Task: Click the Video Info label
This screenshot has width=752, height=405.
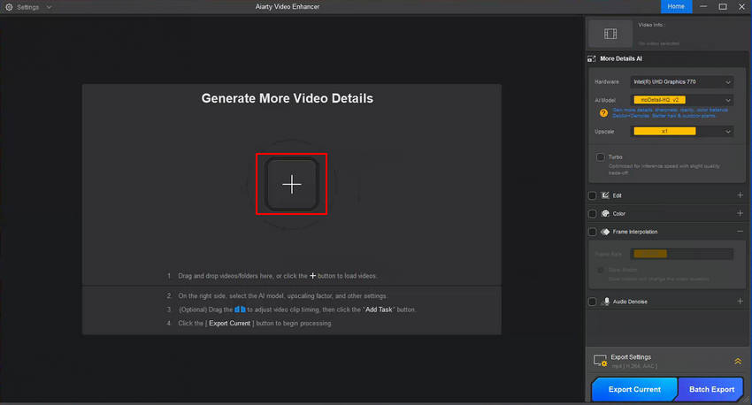Action: [651, 25]
